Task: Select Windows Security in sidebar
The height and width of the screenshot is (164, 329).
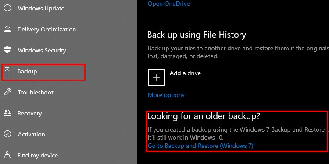Action: (42, 50)
